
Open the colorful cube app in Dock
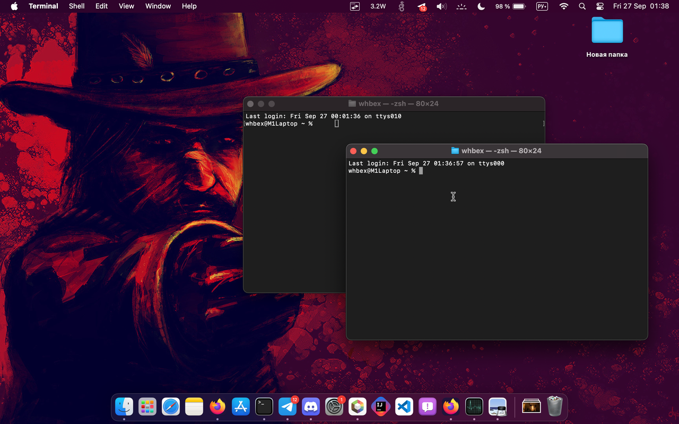(x=358, y=407)
